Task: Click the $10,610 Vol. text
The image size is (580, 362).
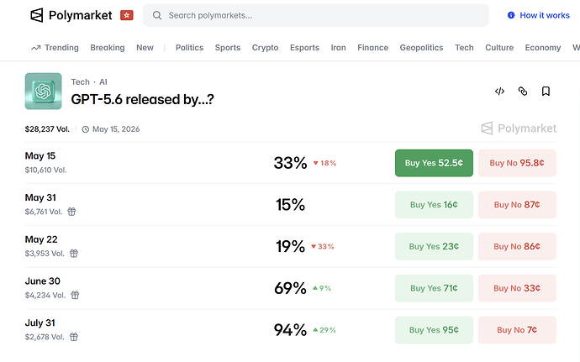Action: click(46, 171)
